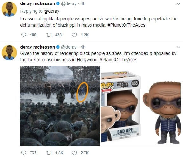Retweet the second tweet with 1.8K retweets
Screen dimensions: 183x157
tap(49, 153)
